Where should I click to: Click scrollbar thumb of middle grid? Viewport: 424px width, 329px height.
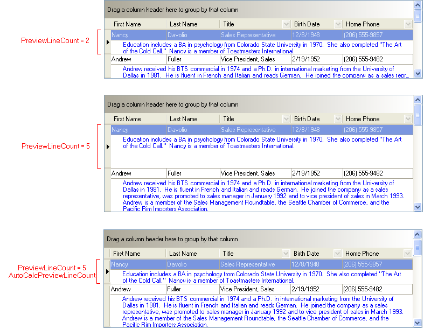418,115
